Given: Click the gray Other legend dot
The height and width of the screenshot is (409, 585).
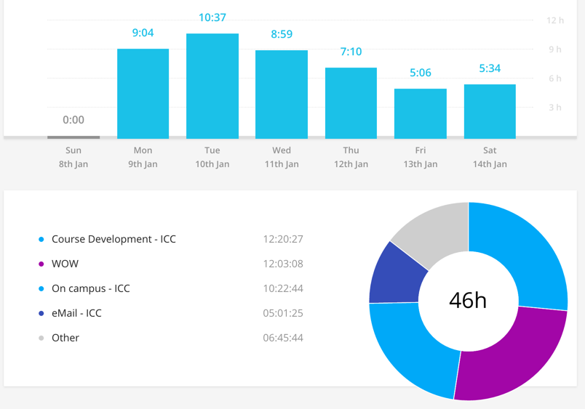Looking at the screenshot, I should 41,339.
